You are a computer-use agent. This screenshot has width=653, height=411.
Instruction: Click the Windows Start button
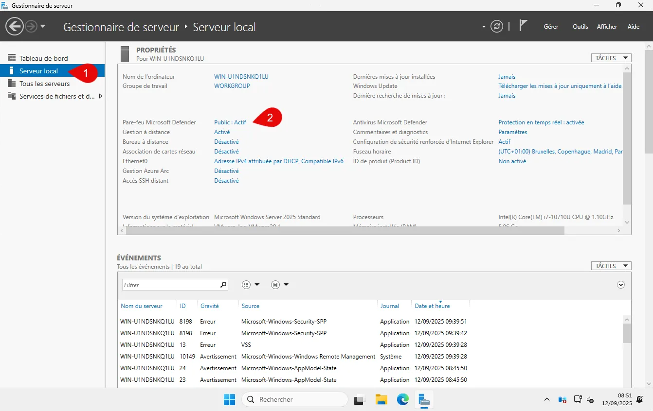[x=229, y=399]
